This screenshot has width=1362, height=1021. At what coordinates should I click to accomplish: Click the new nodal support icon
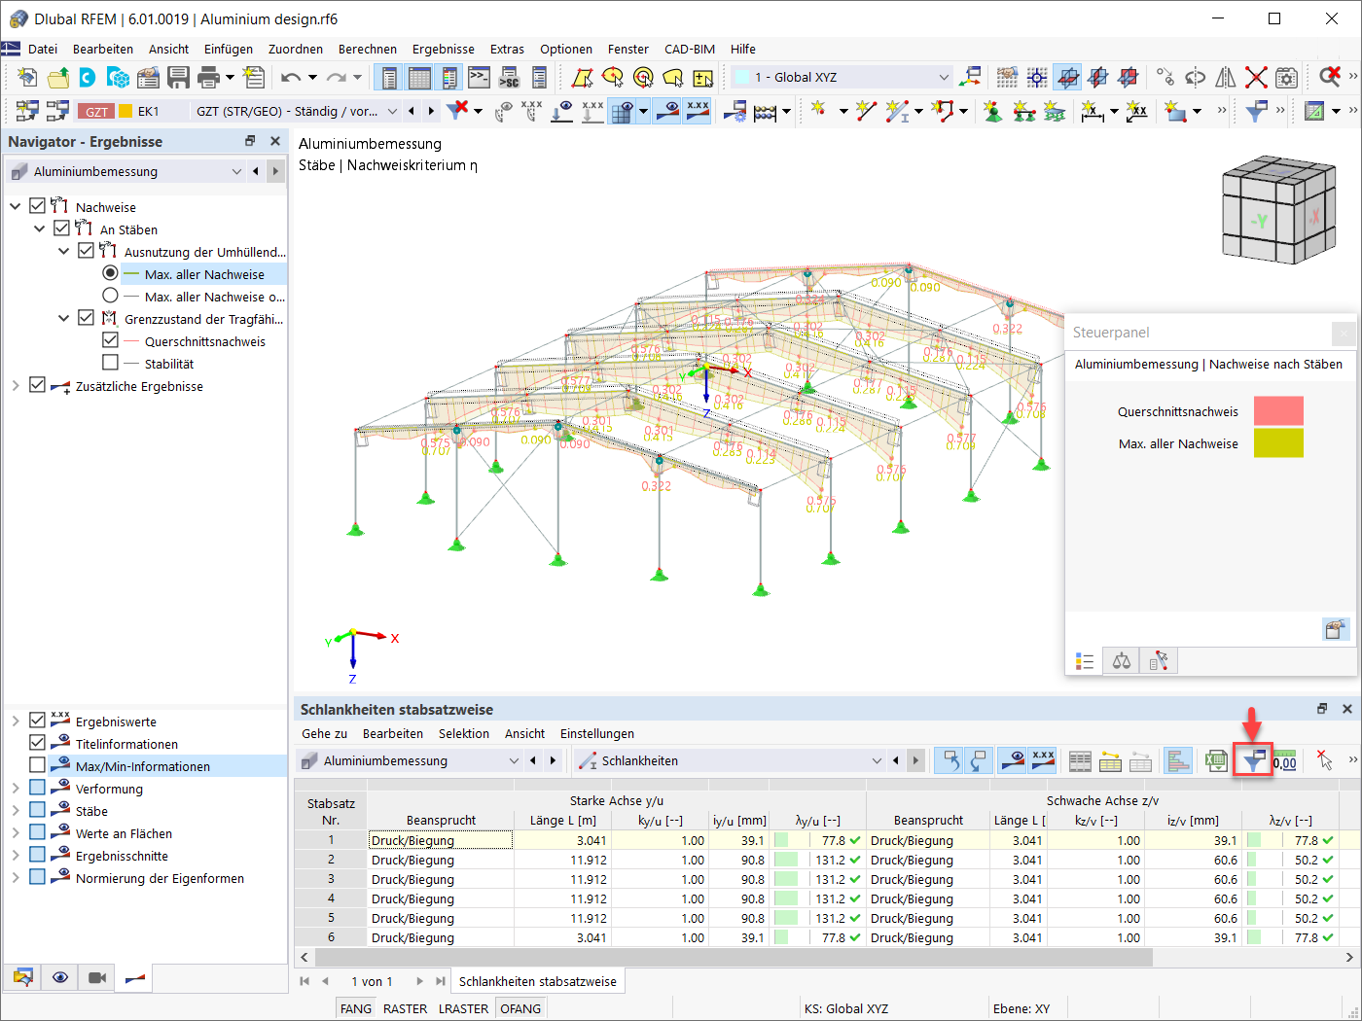(992, 111)
